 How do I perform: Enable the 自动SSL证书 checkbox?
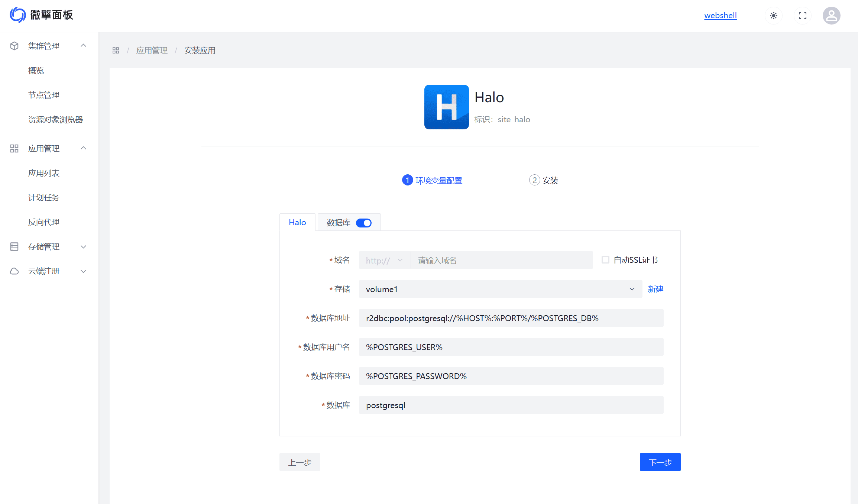click(x=605, y=260)
